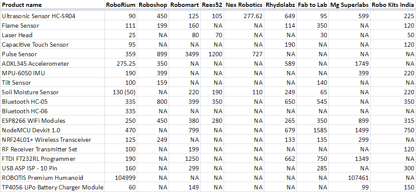Select the 107461 Mg Superlabs price cell
Viewport: 416px width, 192px height.
[x=349, y=178]
